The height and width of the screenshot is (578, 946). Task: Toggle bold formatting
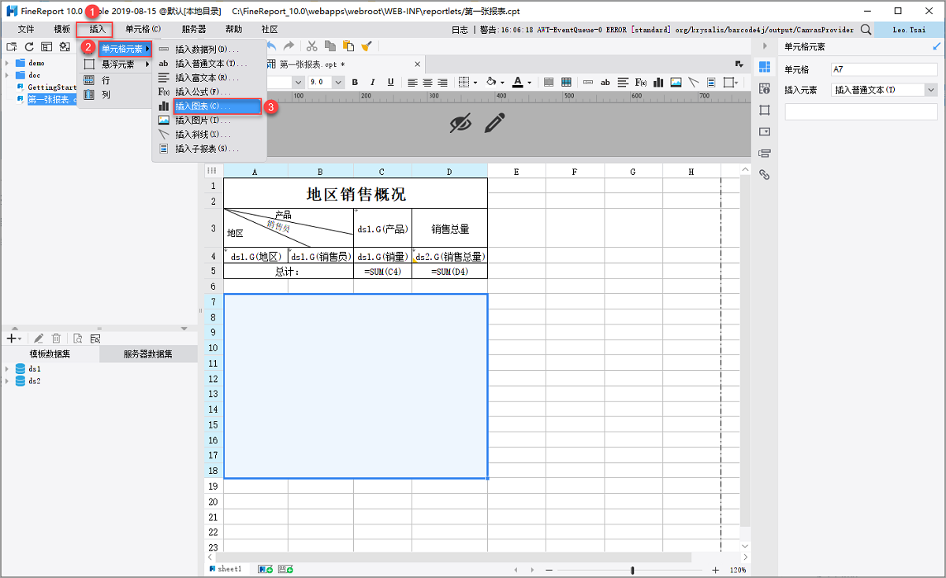click(x=355, y=82)
